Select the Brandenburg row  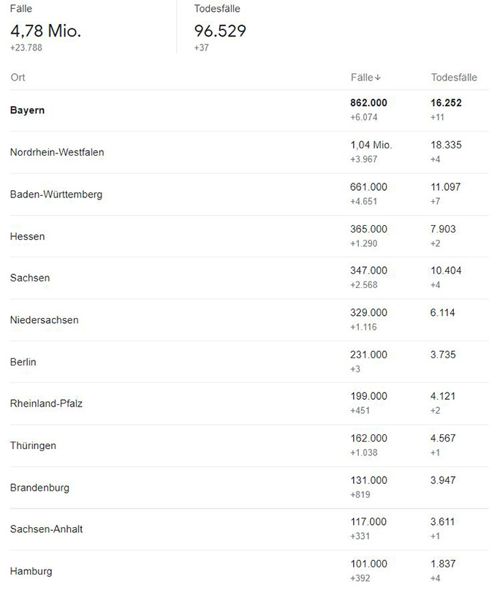(x=39, y=488)
